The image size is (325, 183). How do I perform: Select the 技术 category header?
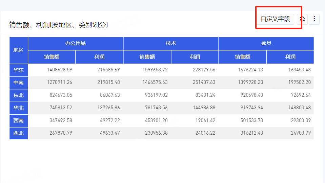[x=171, y=44]
